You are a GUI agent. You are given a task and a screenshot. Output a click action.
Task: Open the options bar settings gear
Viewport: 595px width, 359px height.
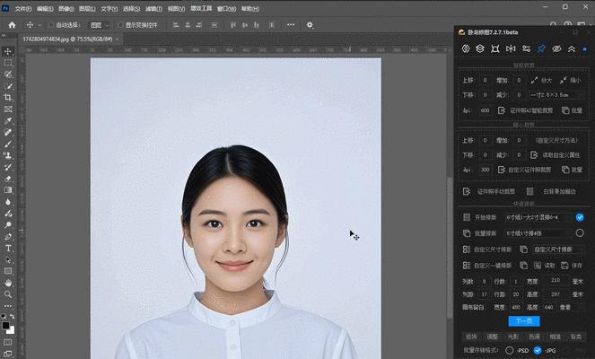310,24
